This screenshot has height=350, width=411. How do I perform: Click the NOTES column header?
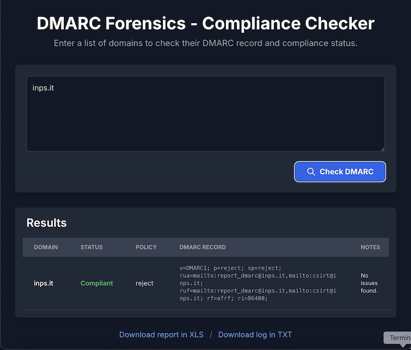coord(370,247)
